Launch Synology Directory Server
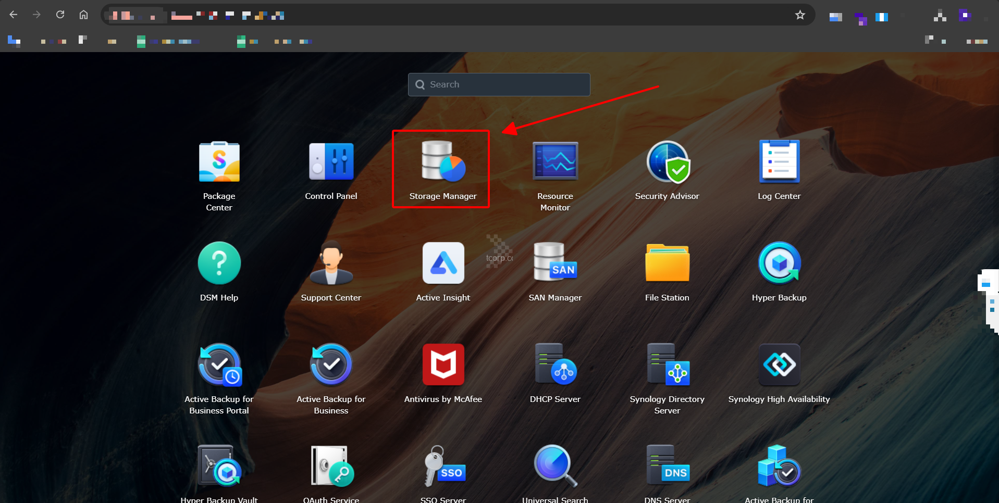 coord(667,366)
